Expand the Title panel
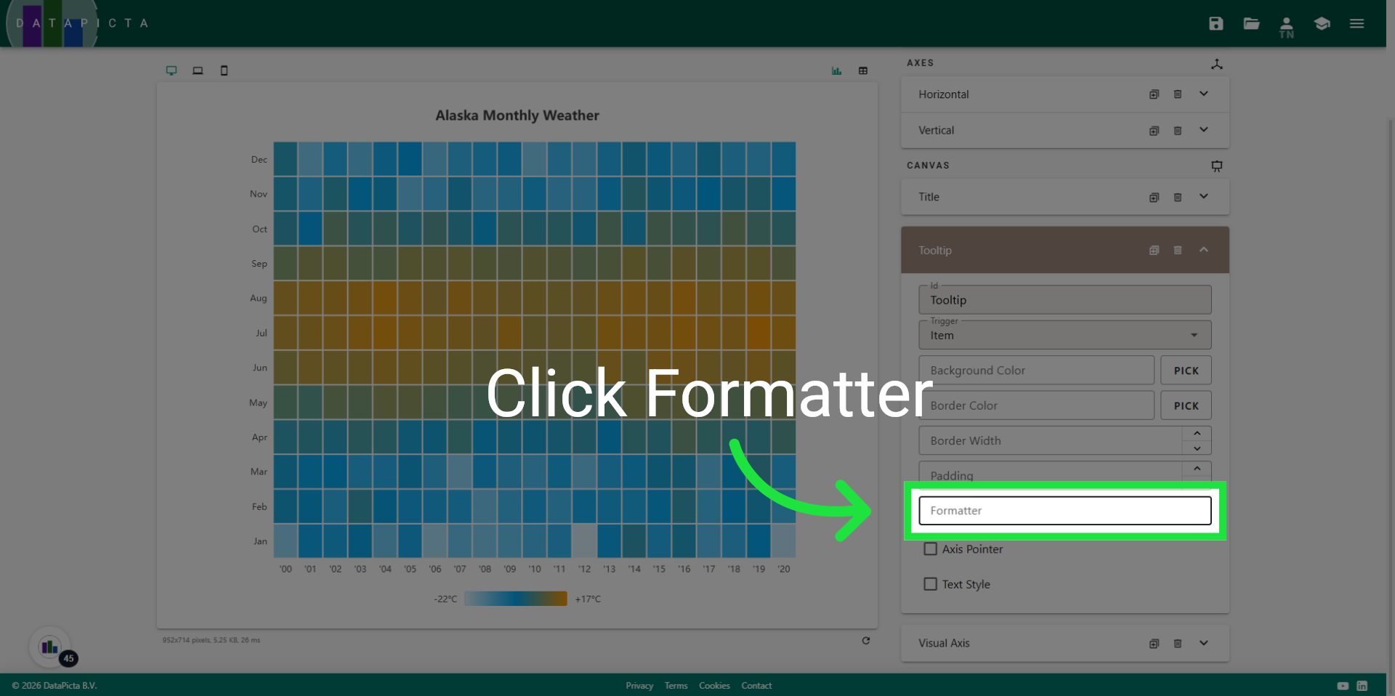Image resolution: width=1395 pixels, height=696 pixels. 1204,196
